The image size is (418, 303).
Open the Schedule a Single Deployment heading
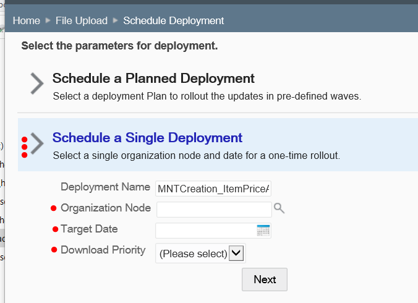coord(147,138)
